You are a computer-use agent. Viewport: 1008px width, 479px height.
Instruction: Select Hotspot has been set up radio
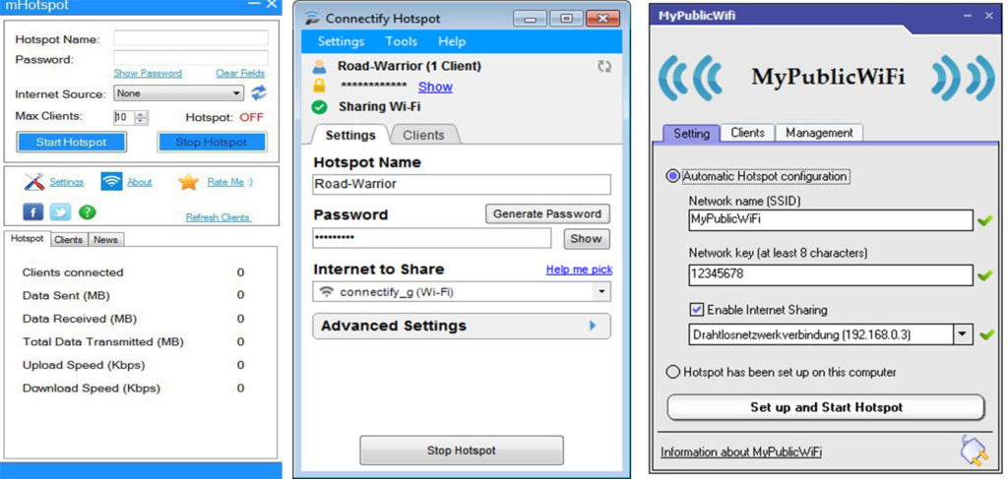[673, 372]
